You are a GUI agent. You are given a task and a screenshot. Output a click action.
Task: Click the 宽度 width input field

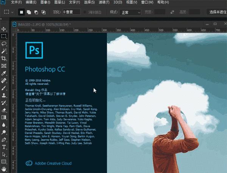coord(160,12)
